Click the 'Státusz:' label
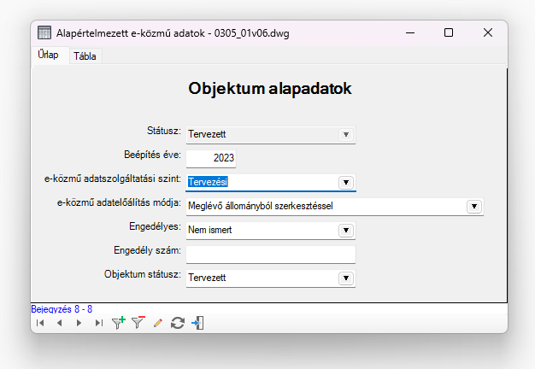535x369 pixels. (164, 131)
